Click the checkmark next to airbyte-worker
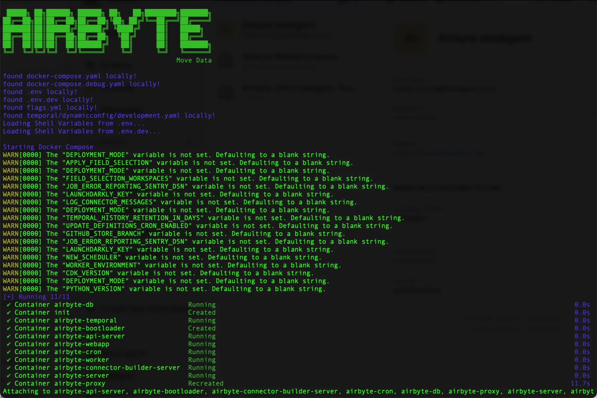This screenshot has width=597, height=398. (9, 360)
